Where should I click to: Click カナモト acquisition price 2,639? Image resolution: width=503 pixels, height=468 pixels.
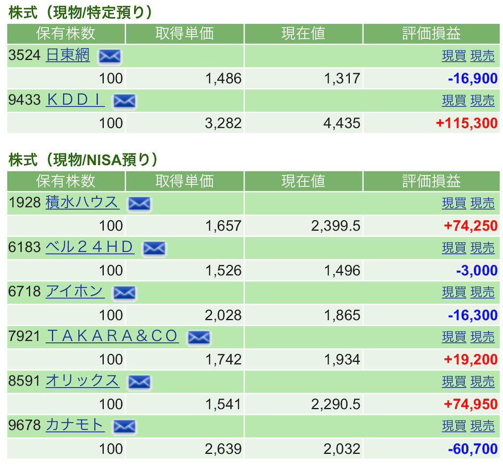[224, 449]
